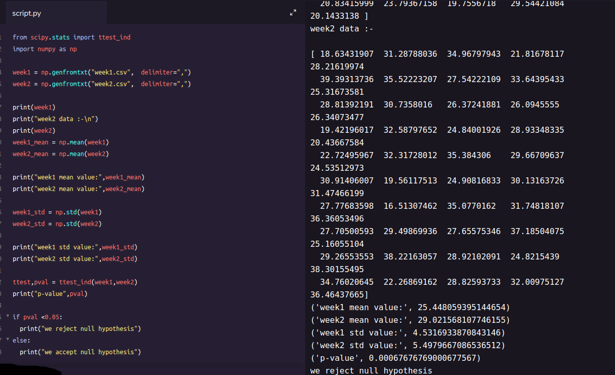This screenshot has width=615, height=375.
Task: Click line number 19 beside week1_std
Action: pos(3,212)
